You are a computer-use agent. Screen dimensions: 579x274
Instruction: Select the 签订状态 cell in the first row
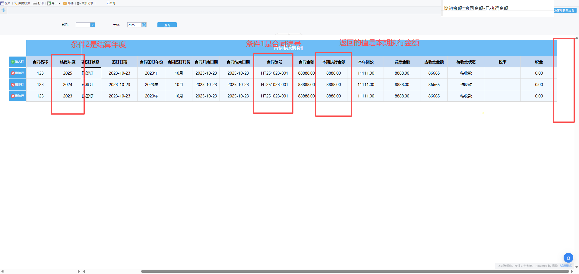(91, 73)
